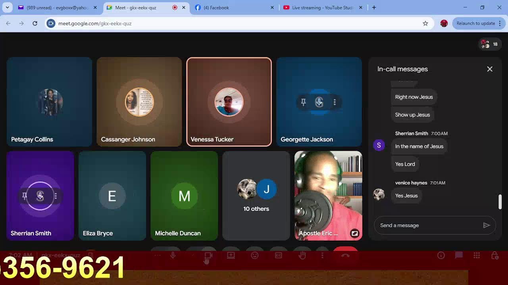This screenshot has height=285, width=508.
Task: Click the Present now screen icon
Action: tap(231, 255)
